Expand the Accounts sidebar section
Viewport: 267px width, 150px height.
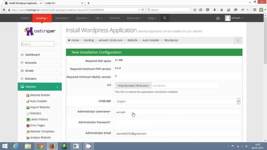[40, 63]
